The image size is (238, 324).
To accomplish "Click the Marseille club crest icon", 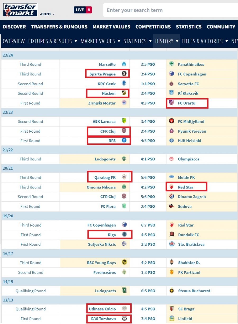I will 124,64.
